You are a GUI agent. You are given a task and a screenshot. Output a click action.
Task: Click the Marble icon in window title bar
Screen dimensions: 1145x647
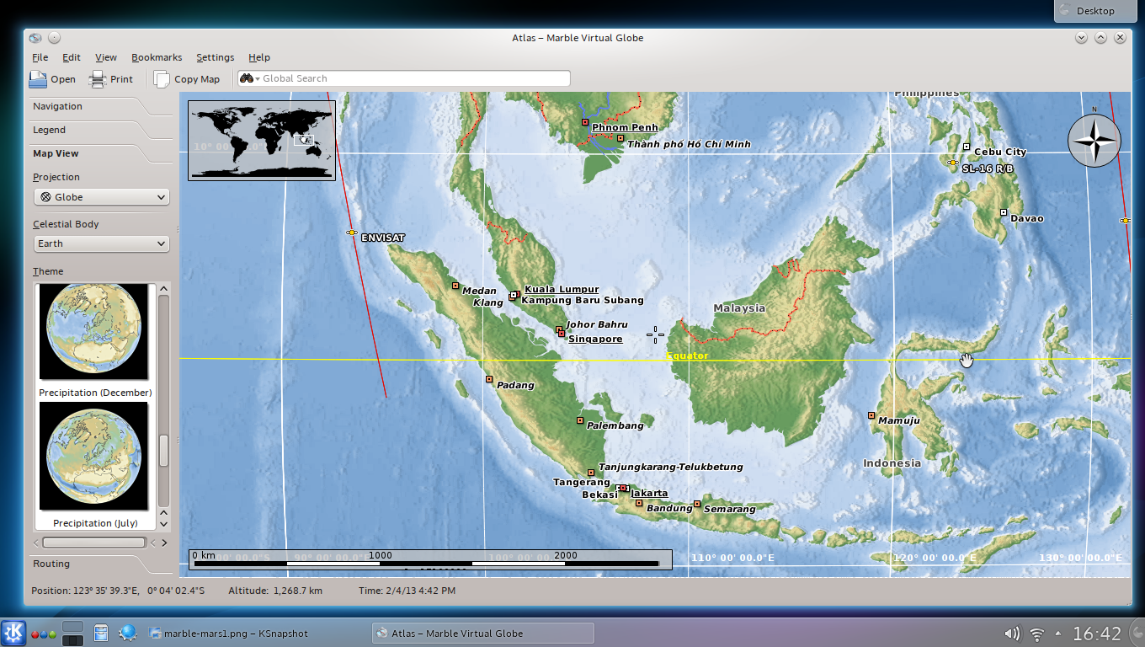pos(35,38)
